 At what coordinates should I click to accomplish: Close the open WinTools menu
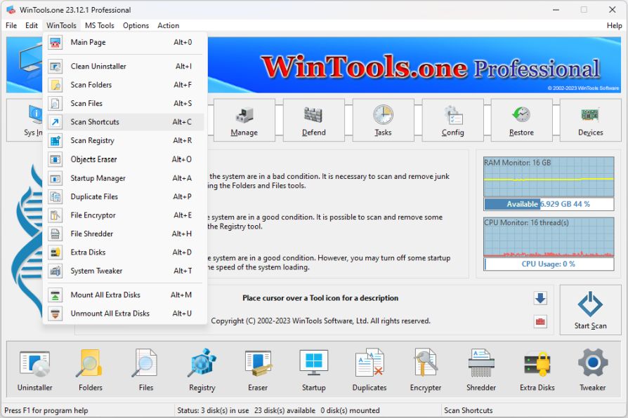[x=61, y=26]
